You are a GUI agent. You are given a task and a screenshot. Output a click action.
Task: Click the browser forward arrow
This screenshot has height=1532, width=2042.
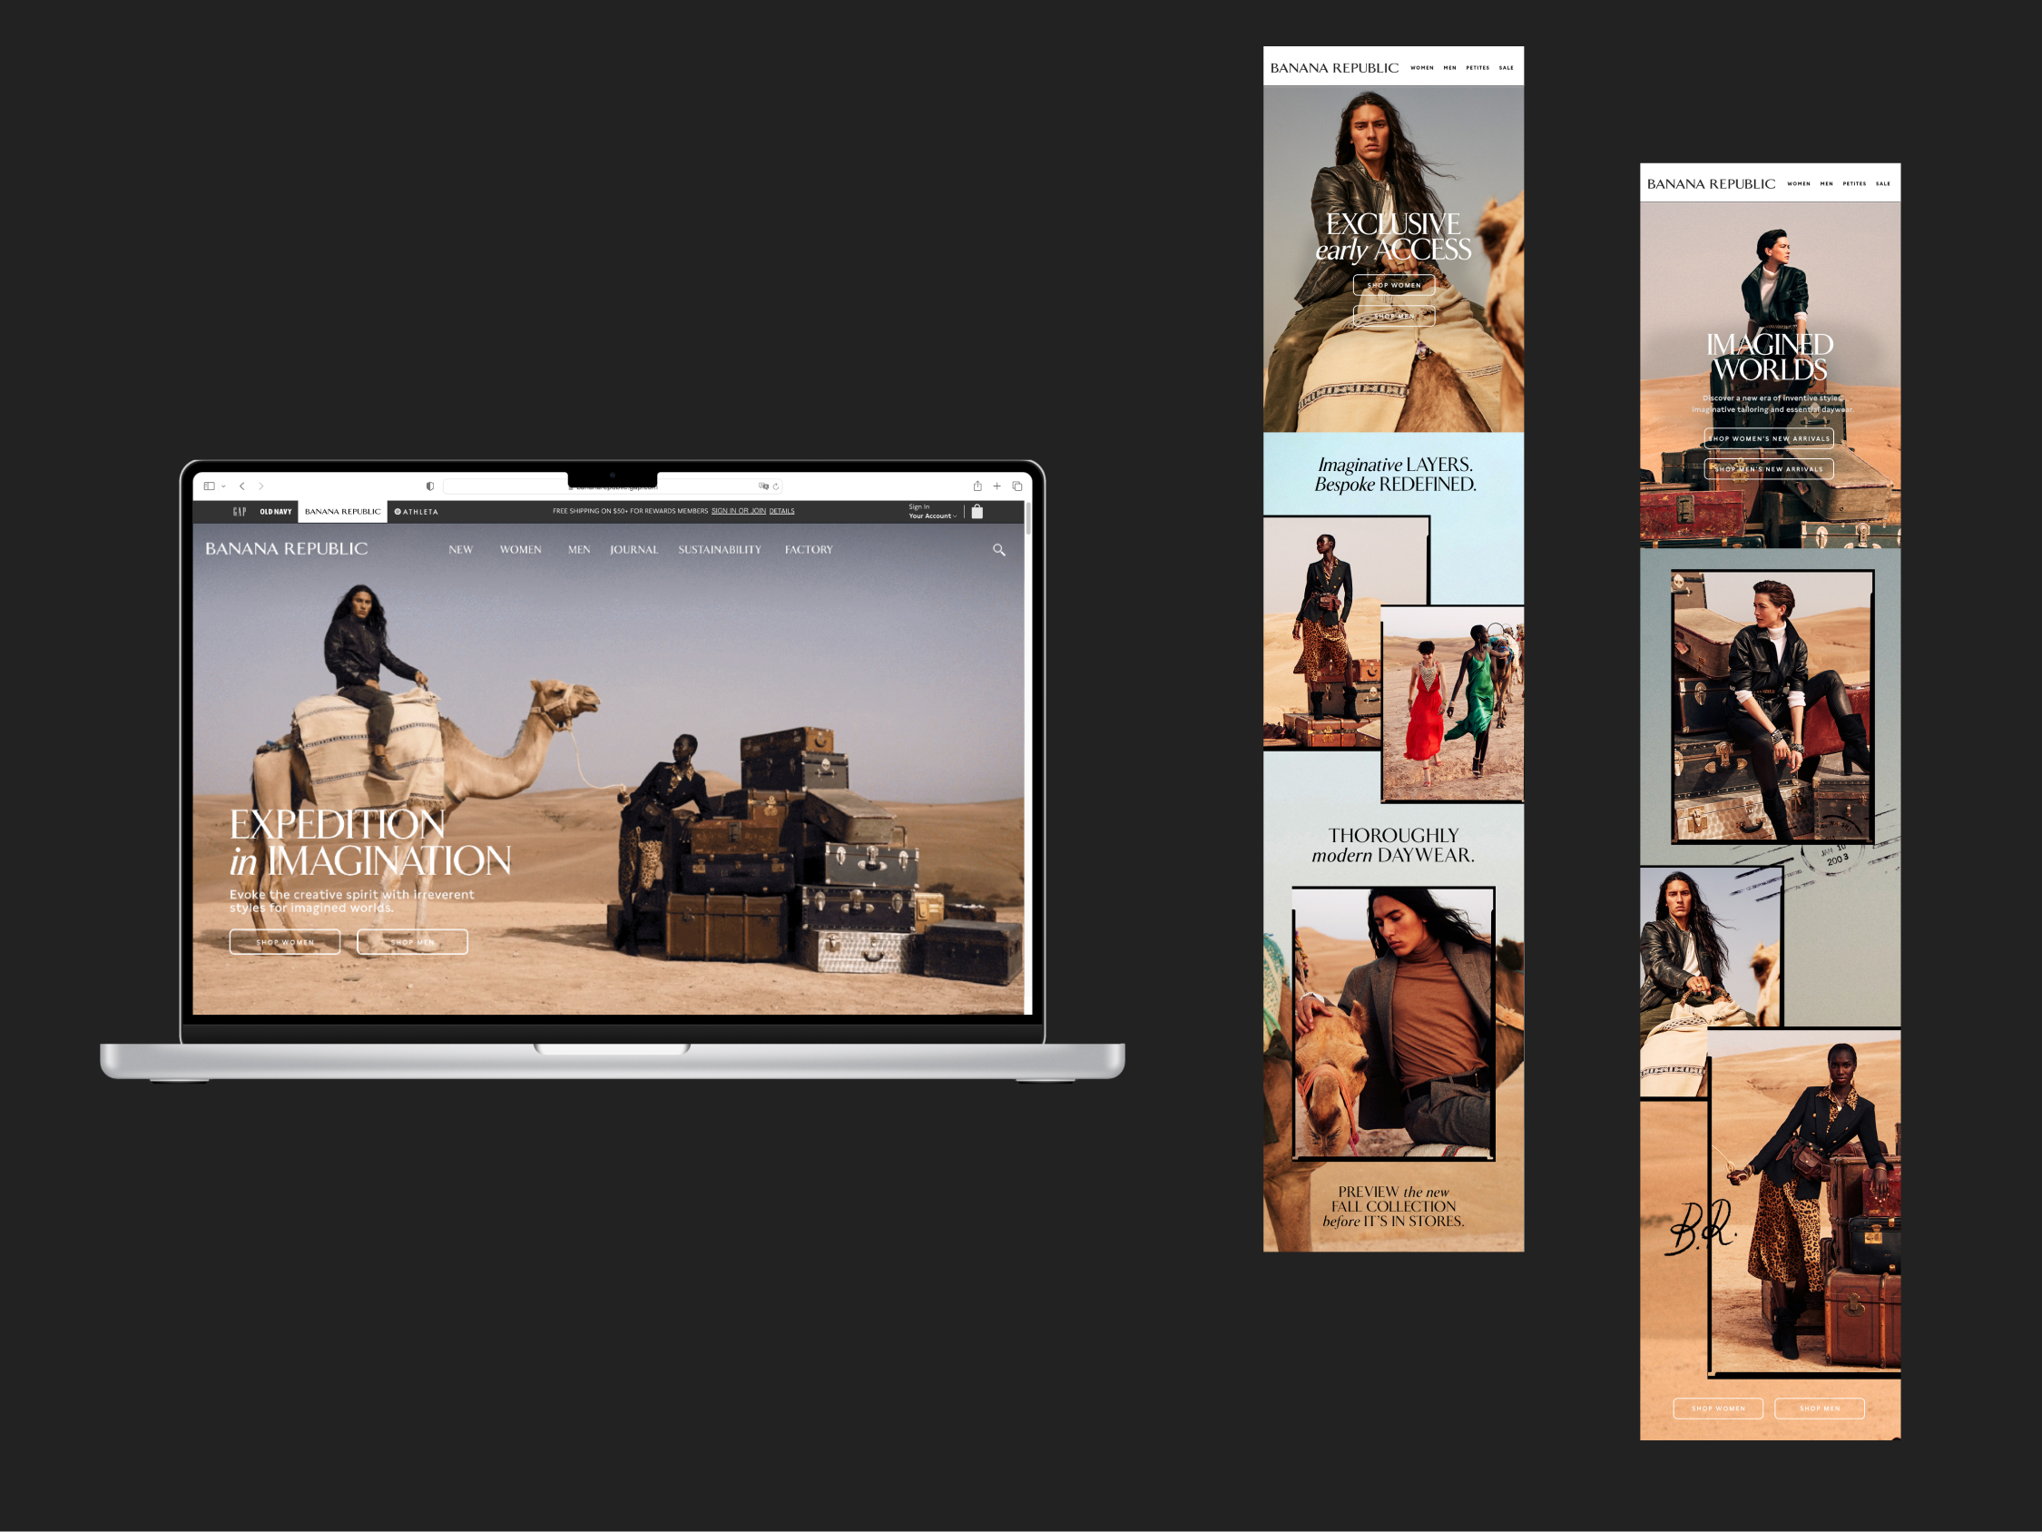coord(261,486)
